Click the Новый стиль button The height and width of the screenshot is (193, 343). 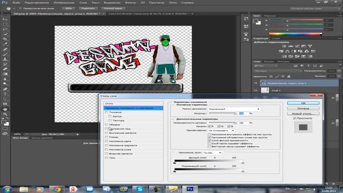303,114
